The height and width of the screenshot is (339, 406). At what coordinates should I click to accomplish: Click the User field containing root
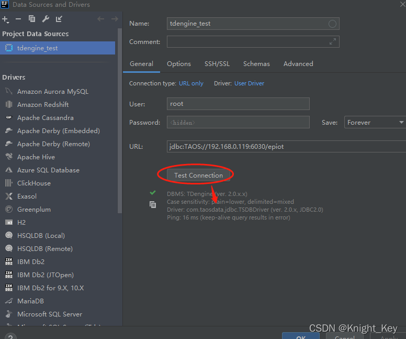[x=238, y=104]
